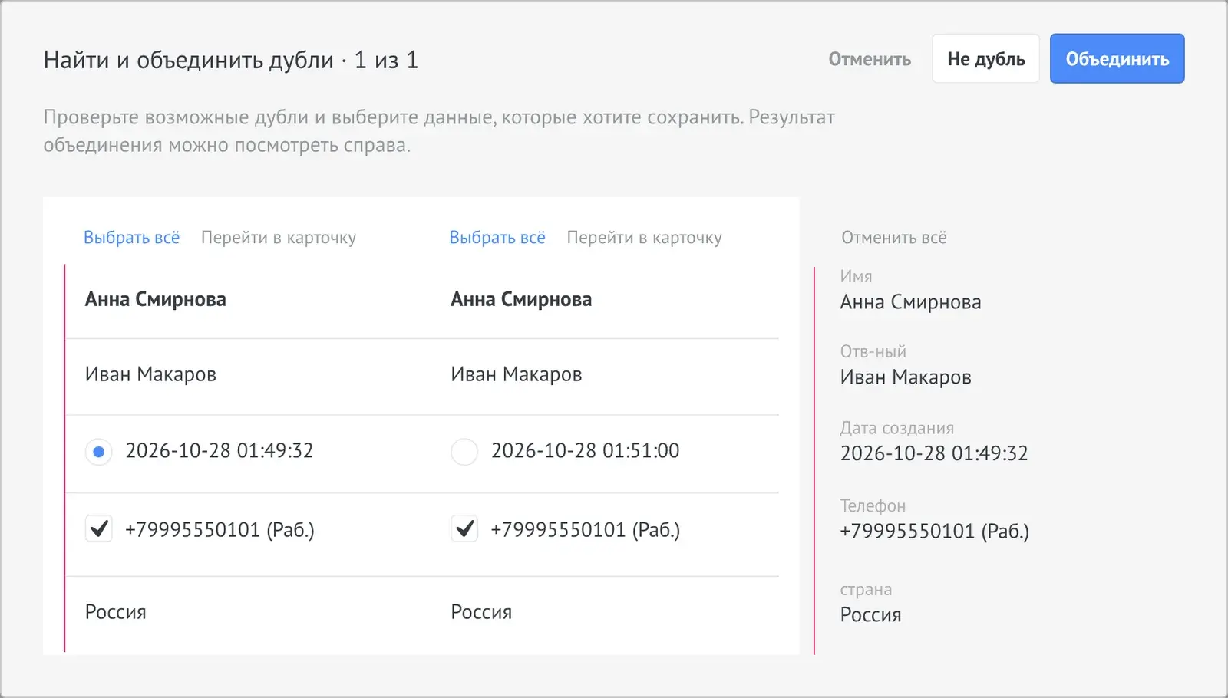Open the left contact via Перейти в карточку

click(279, 238)
